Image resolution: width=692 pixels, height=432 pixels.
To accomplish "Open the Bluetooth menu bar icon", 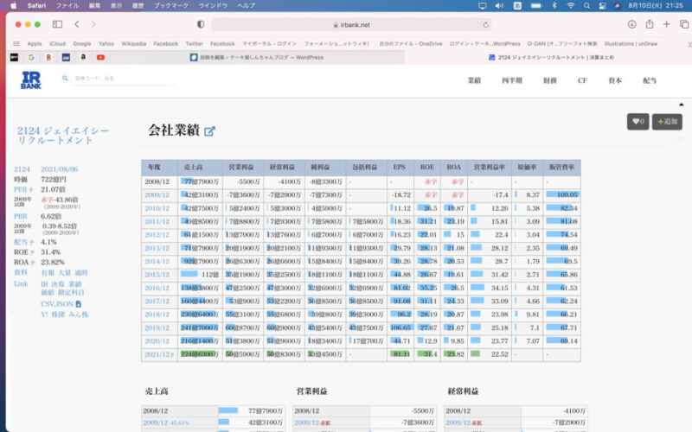I will tap(554, 6).
